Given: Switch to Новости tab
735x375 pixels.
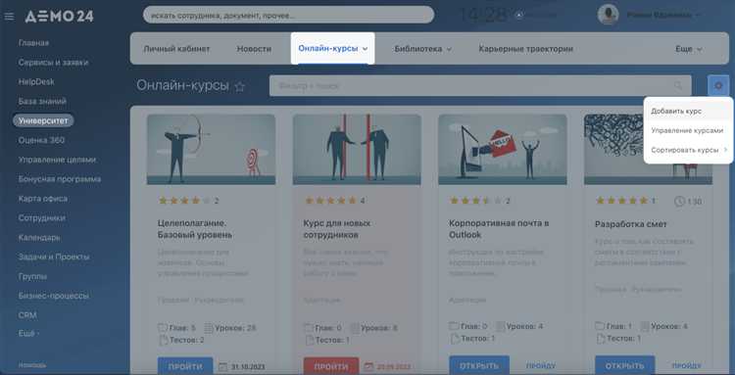Looking at the screenshot, I should tap(254, 49).
